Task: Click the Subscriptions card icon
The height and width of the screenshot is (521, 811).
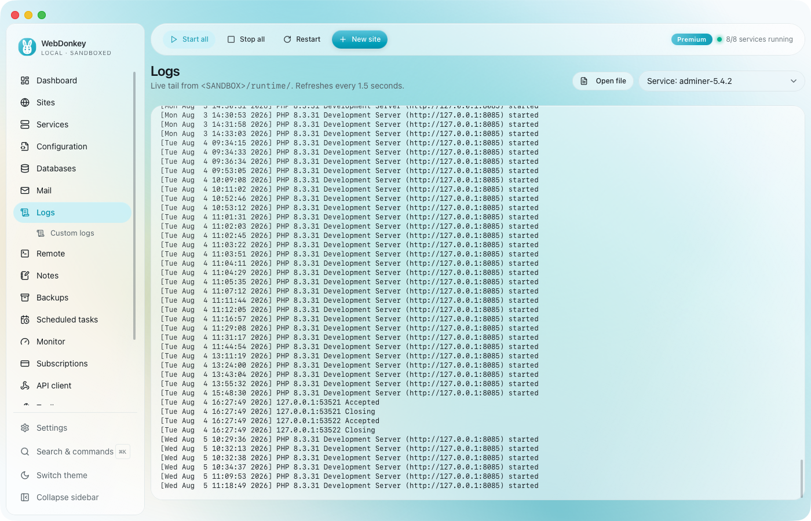Action: click(25, 364)
